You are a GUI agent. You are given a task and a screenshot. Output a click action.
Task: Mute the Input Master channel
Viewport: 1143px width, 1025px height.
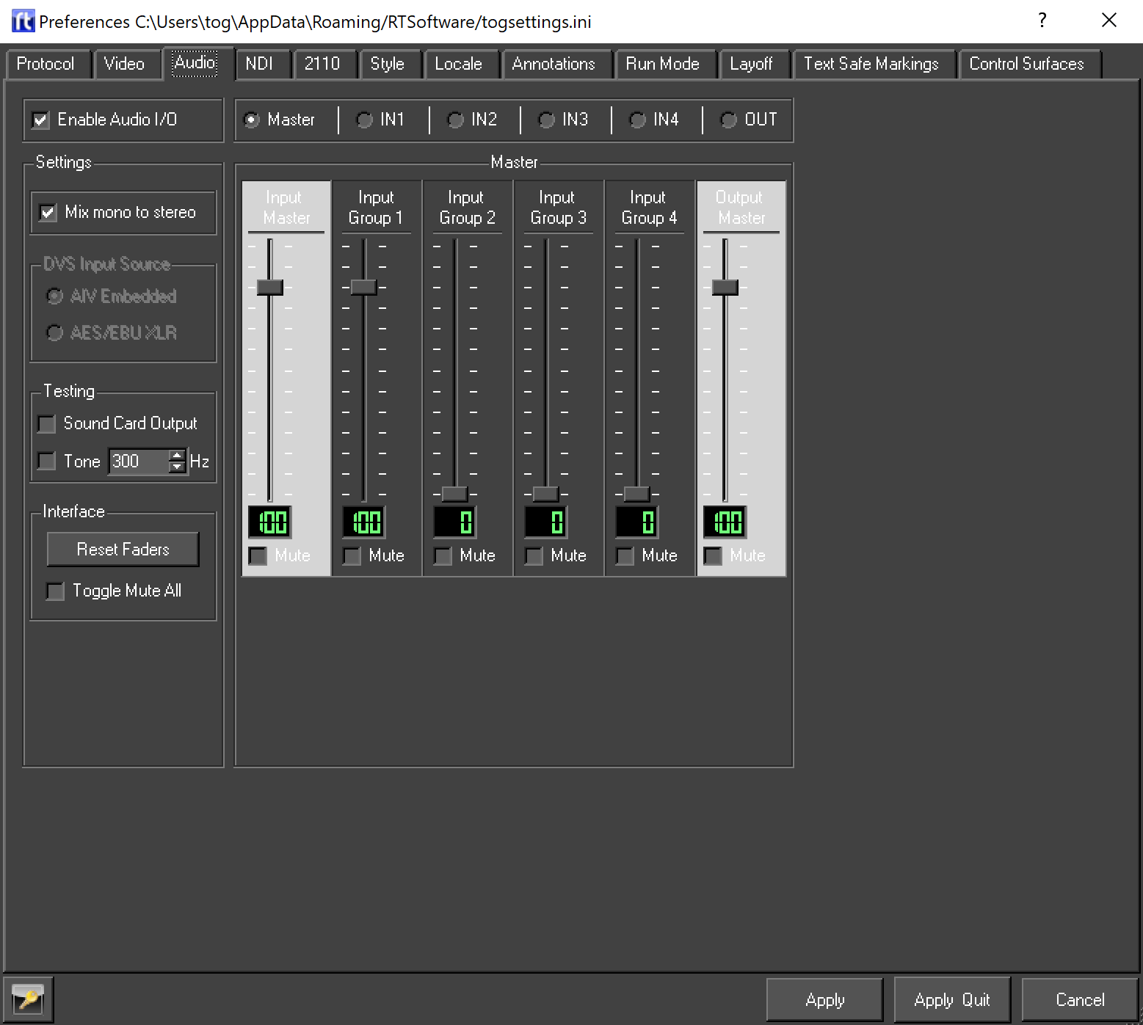[258, 556]
